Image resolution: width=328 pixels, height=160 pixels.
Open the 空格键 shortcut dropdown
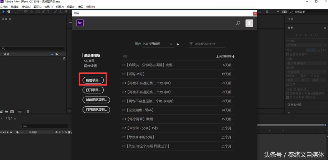point(304,45)
